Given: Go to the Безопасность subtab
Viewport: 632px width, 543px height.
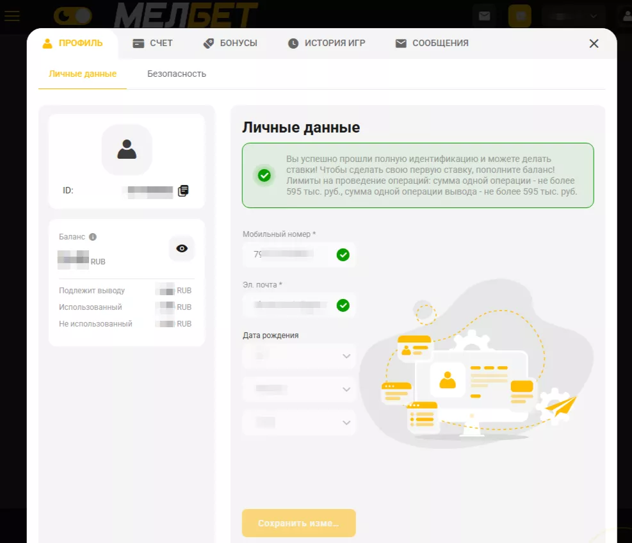Looking at the screenshot, I should (x=177, y=74).
